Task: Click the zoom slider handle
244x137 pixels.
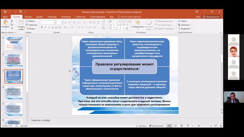Action: [x=199, y=126]
